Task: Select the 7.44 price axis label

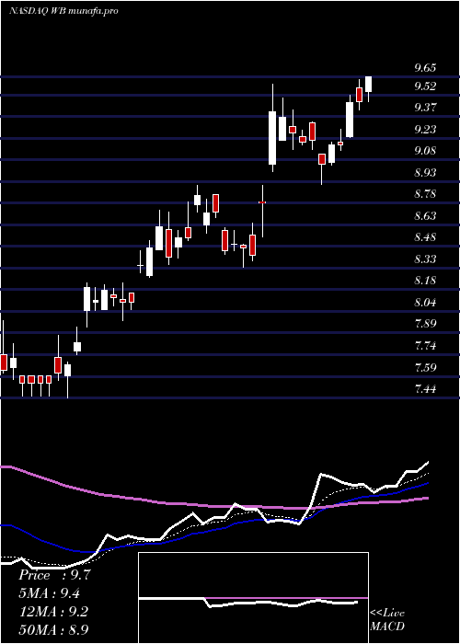Action: (425, 388)
